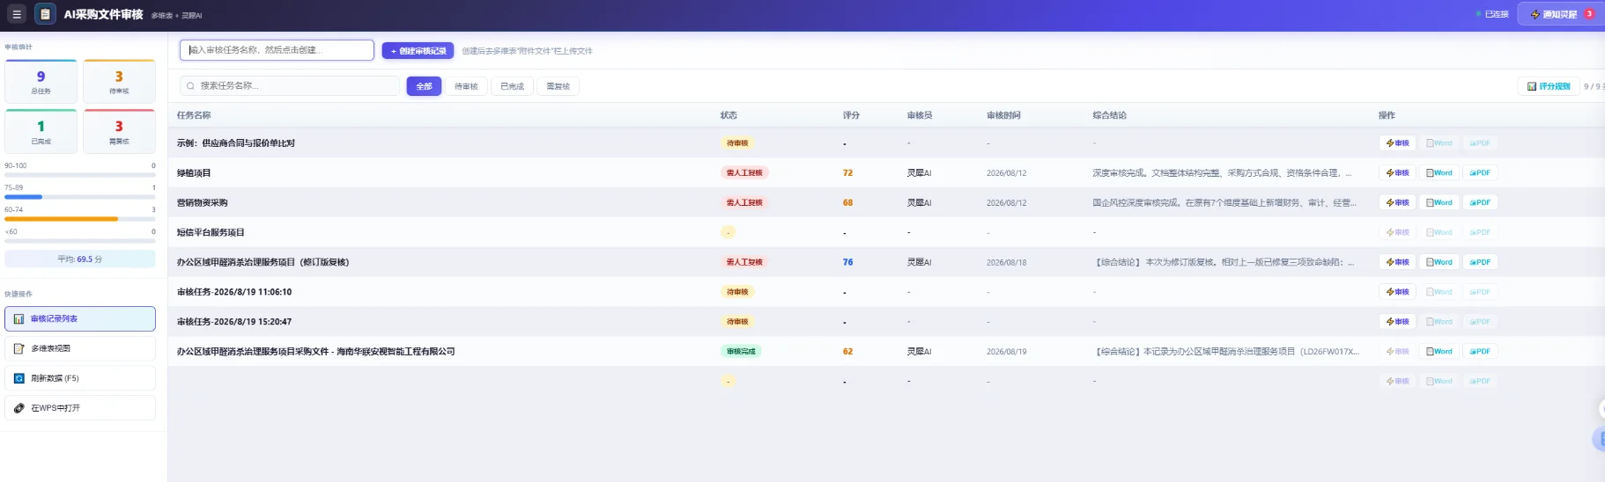Click the AI采购文件审核 app logo icon

(x=45, y=14)
